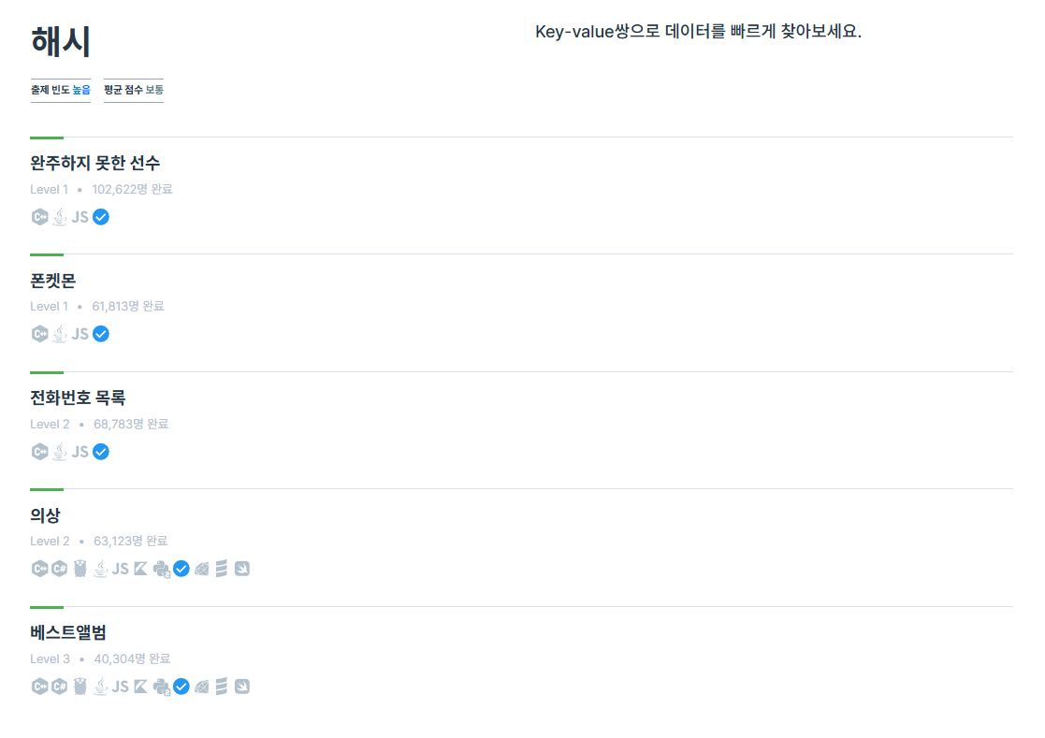Toggle the blue completion checkmark for 폰켓몬
Image resolution: width=1045 pixels, height=738 pixels.
[100, 334]
